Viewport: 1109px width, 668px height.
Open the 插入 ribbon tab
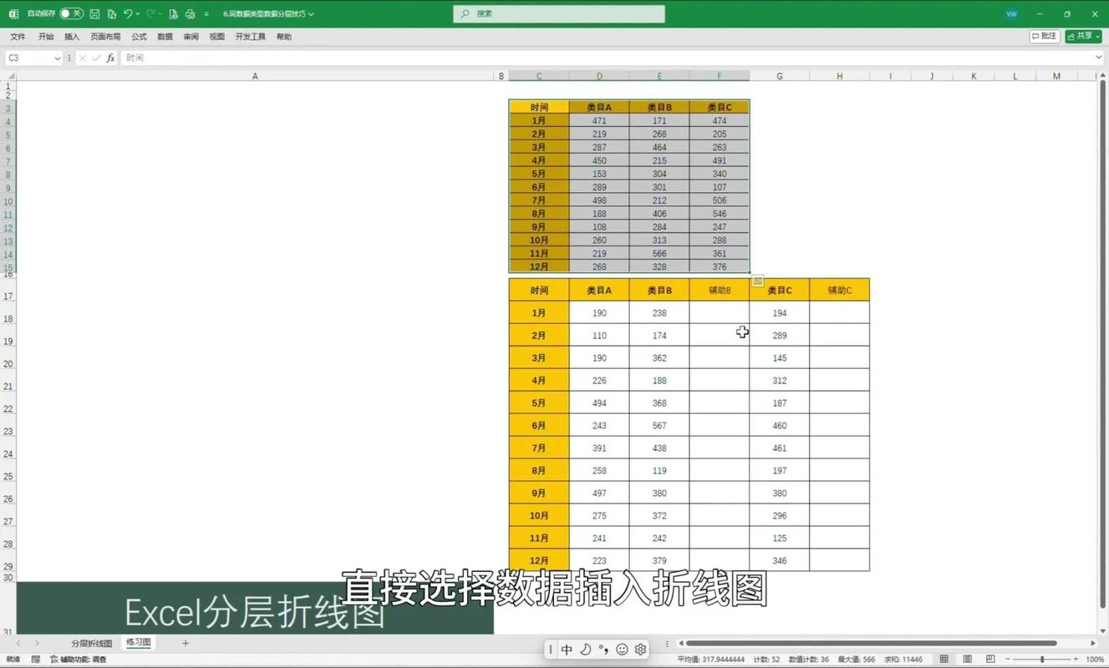pos(72,37)
